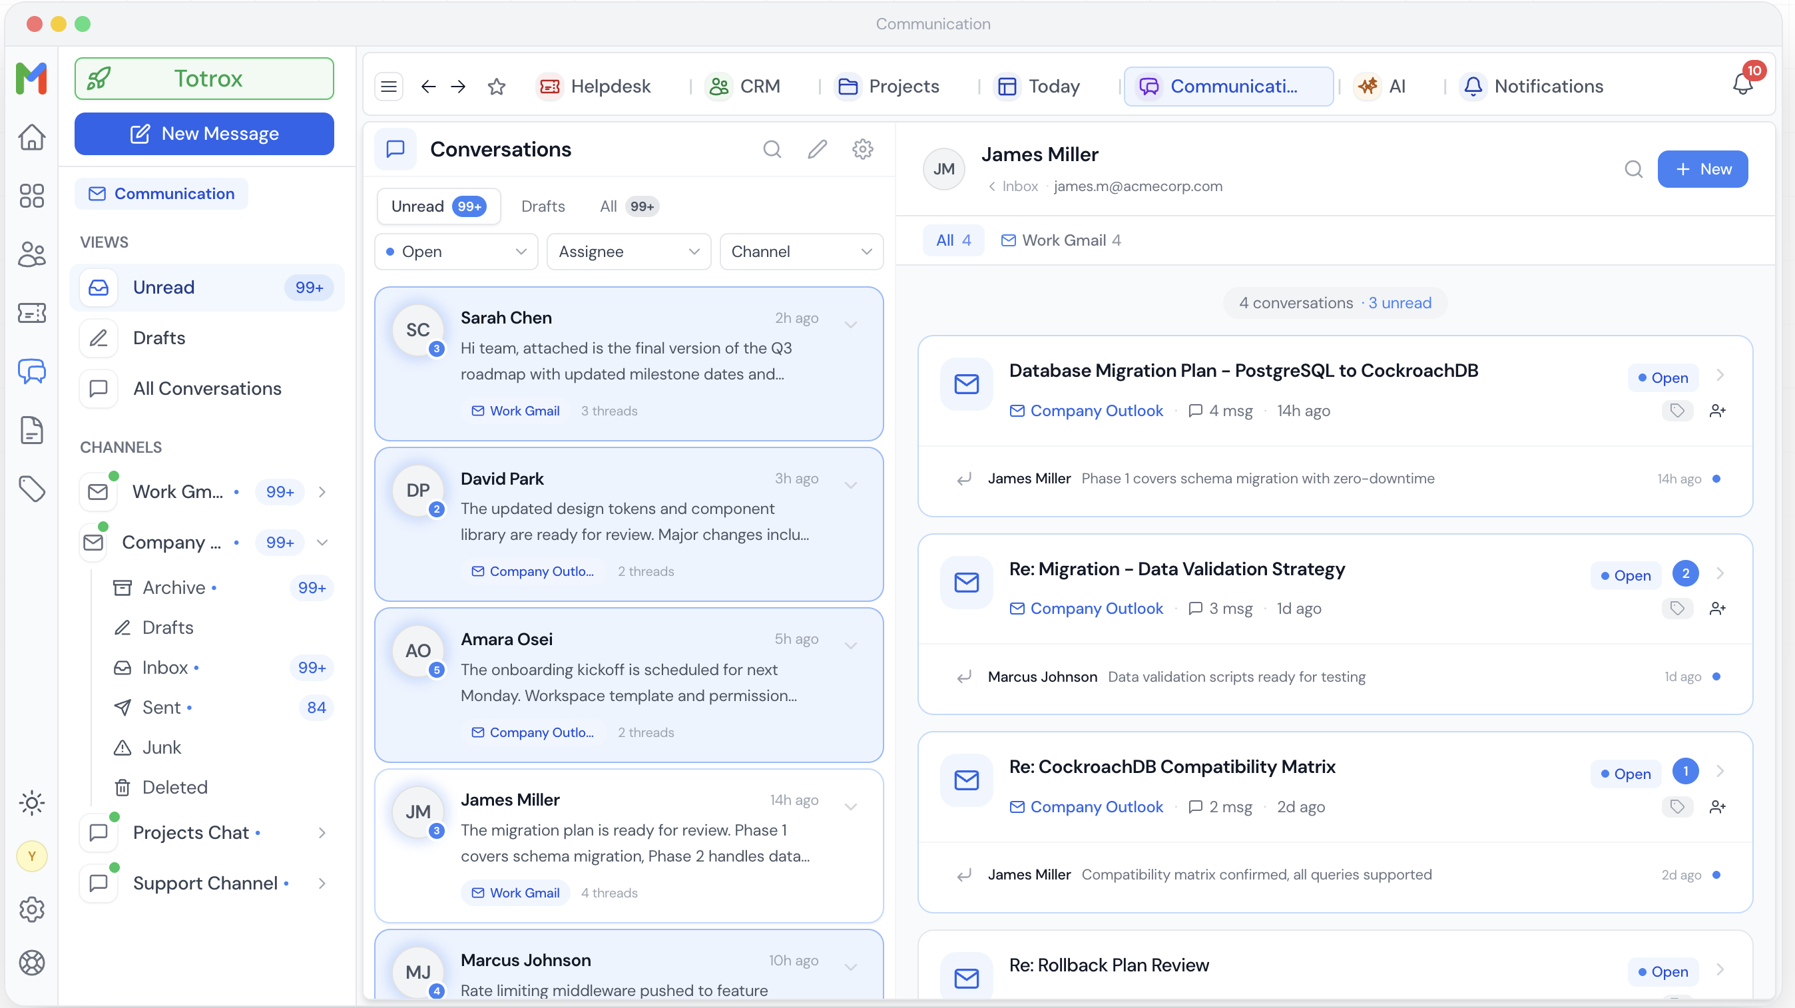Click the M app logo
The width and height of the screenshot is (1795, 1008).
click(31, 78)
